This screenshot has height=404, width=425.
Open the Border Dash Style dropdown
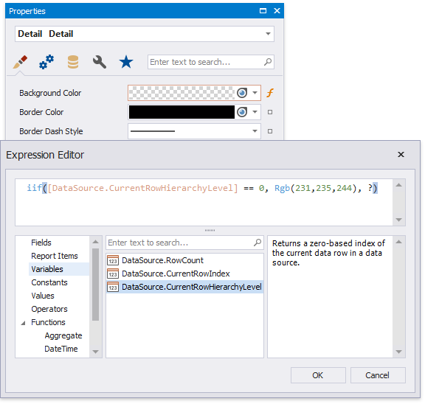pos(255,131)
